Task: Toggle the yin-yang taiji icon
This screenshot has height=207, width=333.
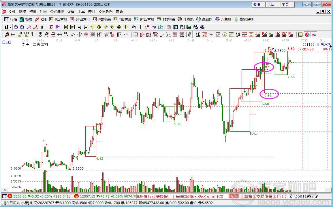Action: tap(307, 34)
